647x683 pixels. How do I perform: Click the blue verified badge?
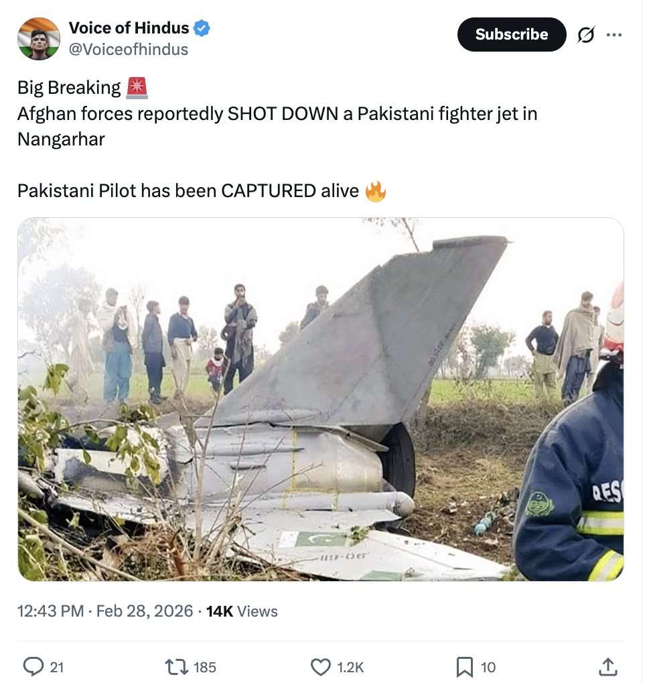pos(202,28)
